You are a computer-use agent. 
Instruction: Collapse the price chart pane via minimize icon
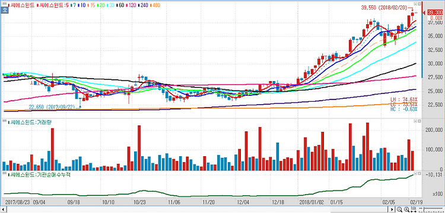415,4
